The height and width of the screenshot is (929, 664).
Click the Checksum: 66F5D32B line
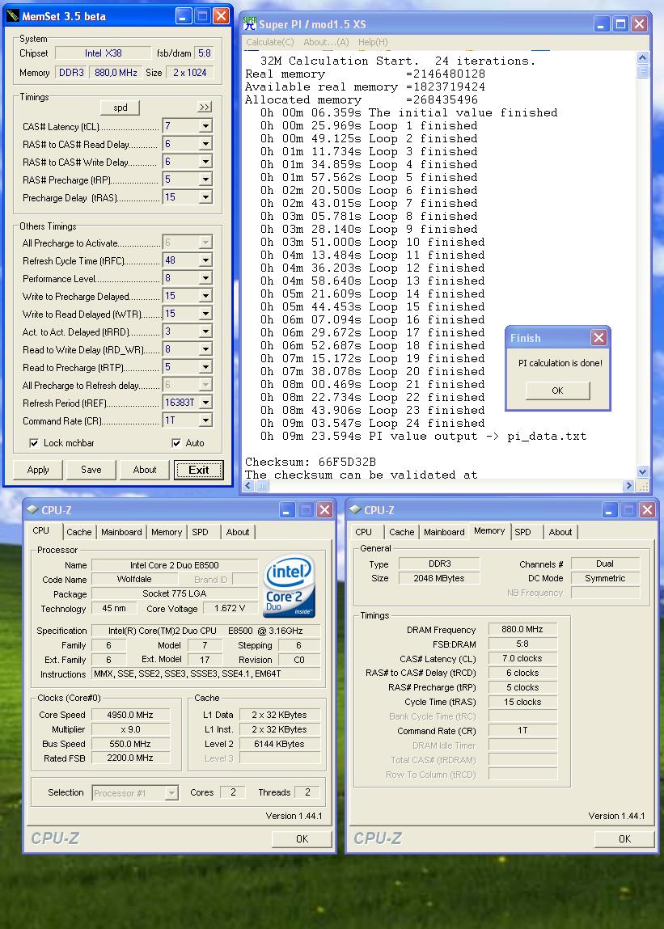point(311,462)
